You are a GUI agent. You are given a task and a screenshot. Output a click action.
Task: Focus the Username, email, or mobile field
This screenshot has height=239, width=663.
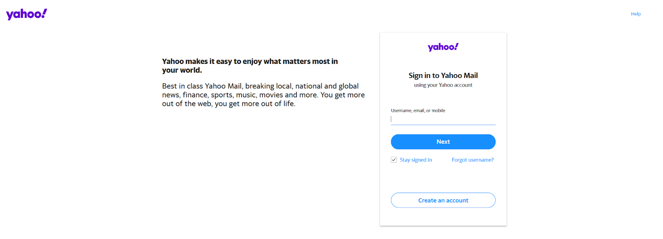click(x=443, y=119)
